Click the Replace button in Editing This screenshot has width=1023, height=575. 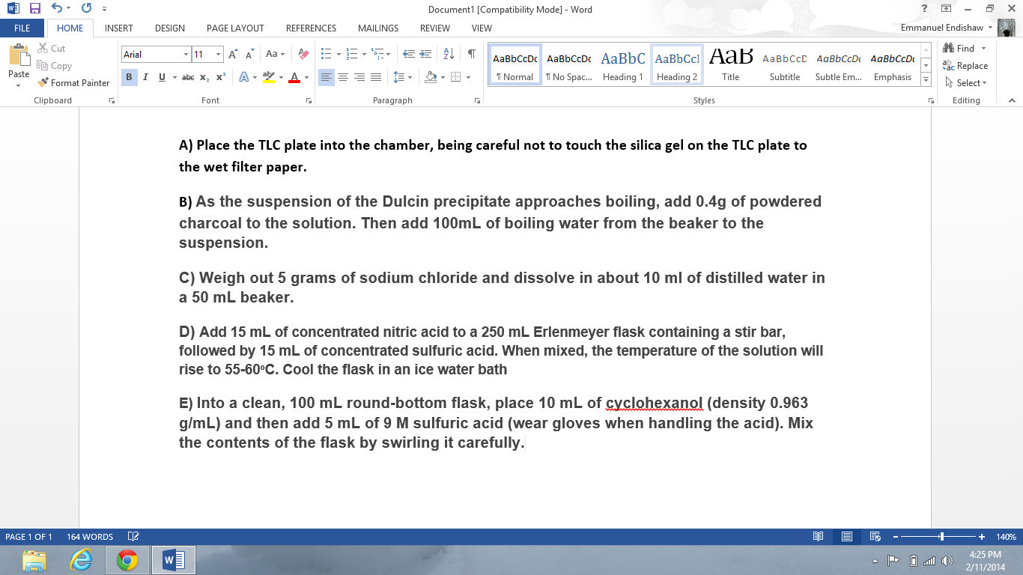coord(965,66)
